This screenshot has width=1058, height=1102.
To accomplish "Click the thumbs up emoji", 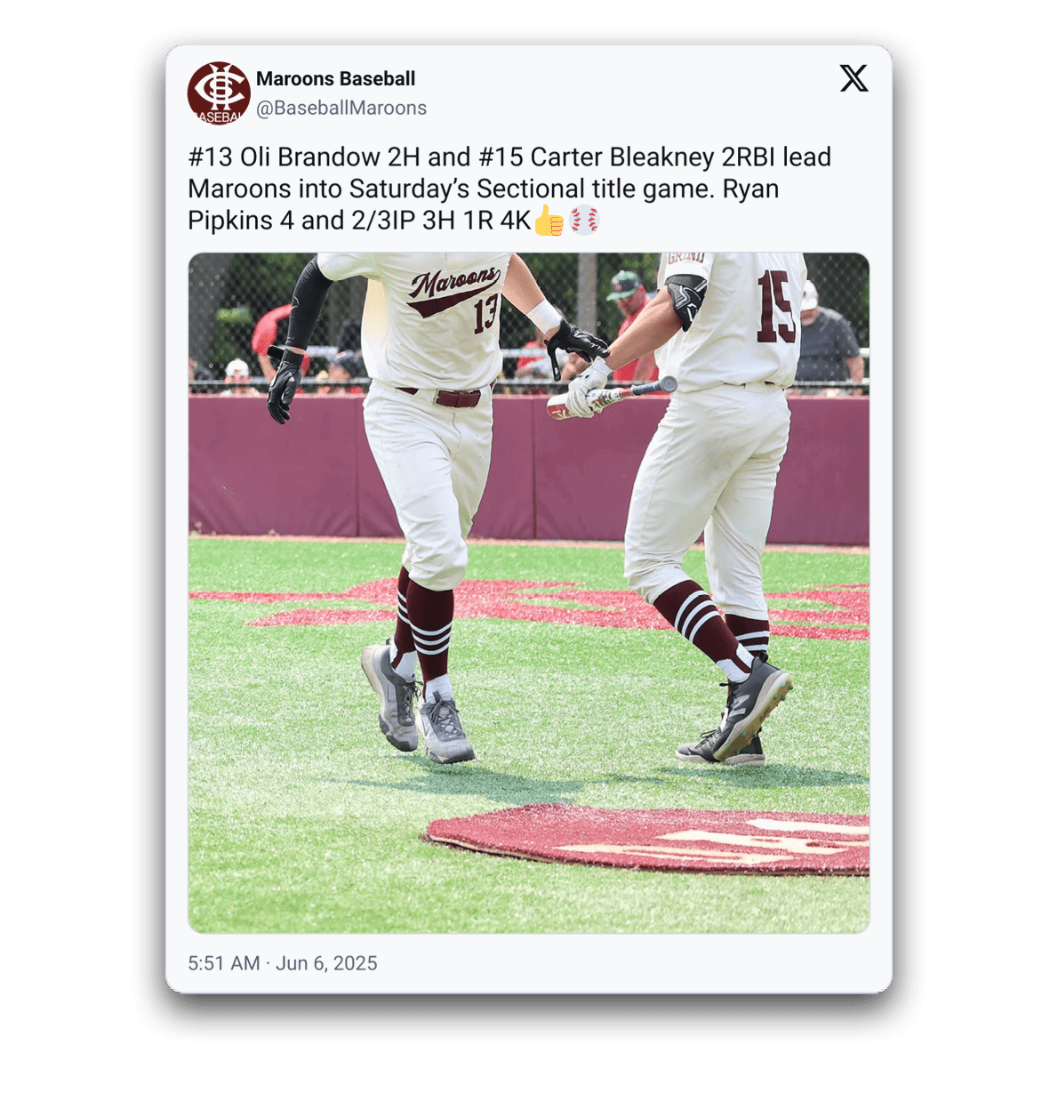I will [x=549, y=221].
